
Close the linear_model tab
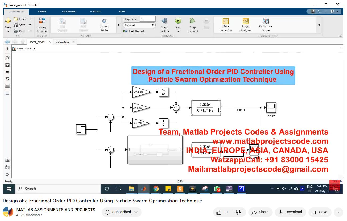(49, 42)
